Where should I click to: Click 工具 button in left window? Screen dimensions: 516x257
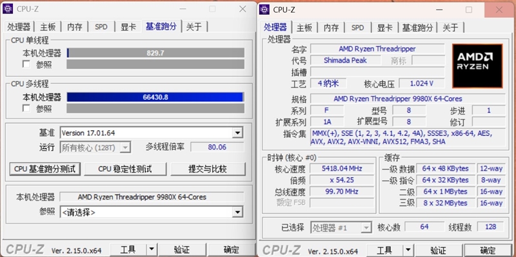tap(128, 250)
